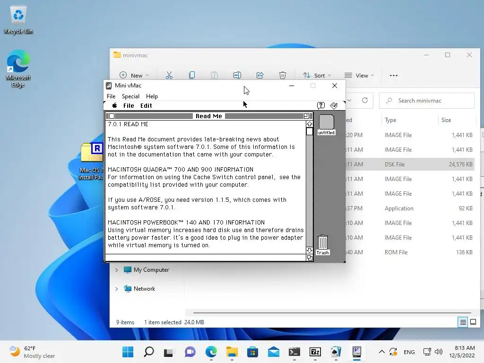Open Solitaire from the taskbar
The width and height of the screenshot is (484, 363).
point(336,352)
